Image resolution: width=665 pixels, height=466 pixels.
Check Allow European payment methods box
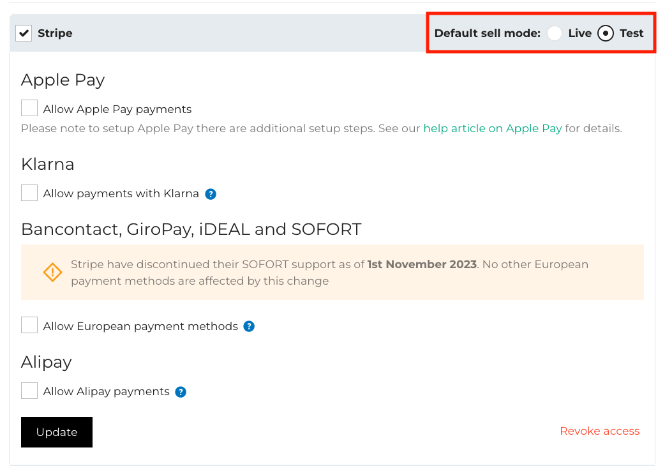point(29,326)
